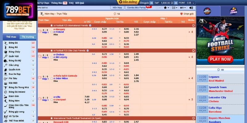247x123 pixels.
Task: Open the Bóng gậy cong field hockey icon
Action: coord(6,112)
